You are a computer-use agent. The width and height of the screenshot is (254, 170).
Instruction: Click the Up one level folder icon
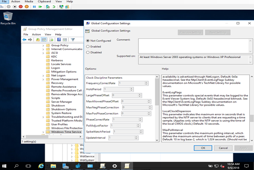38,40
